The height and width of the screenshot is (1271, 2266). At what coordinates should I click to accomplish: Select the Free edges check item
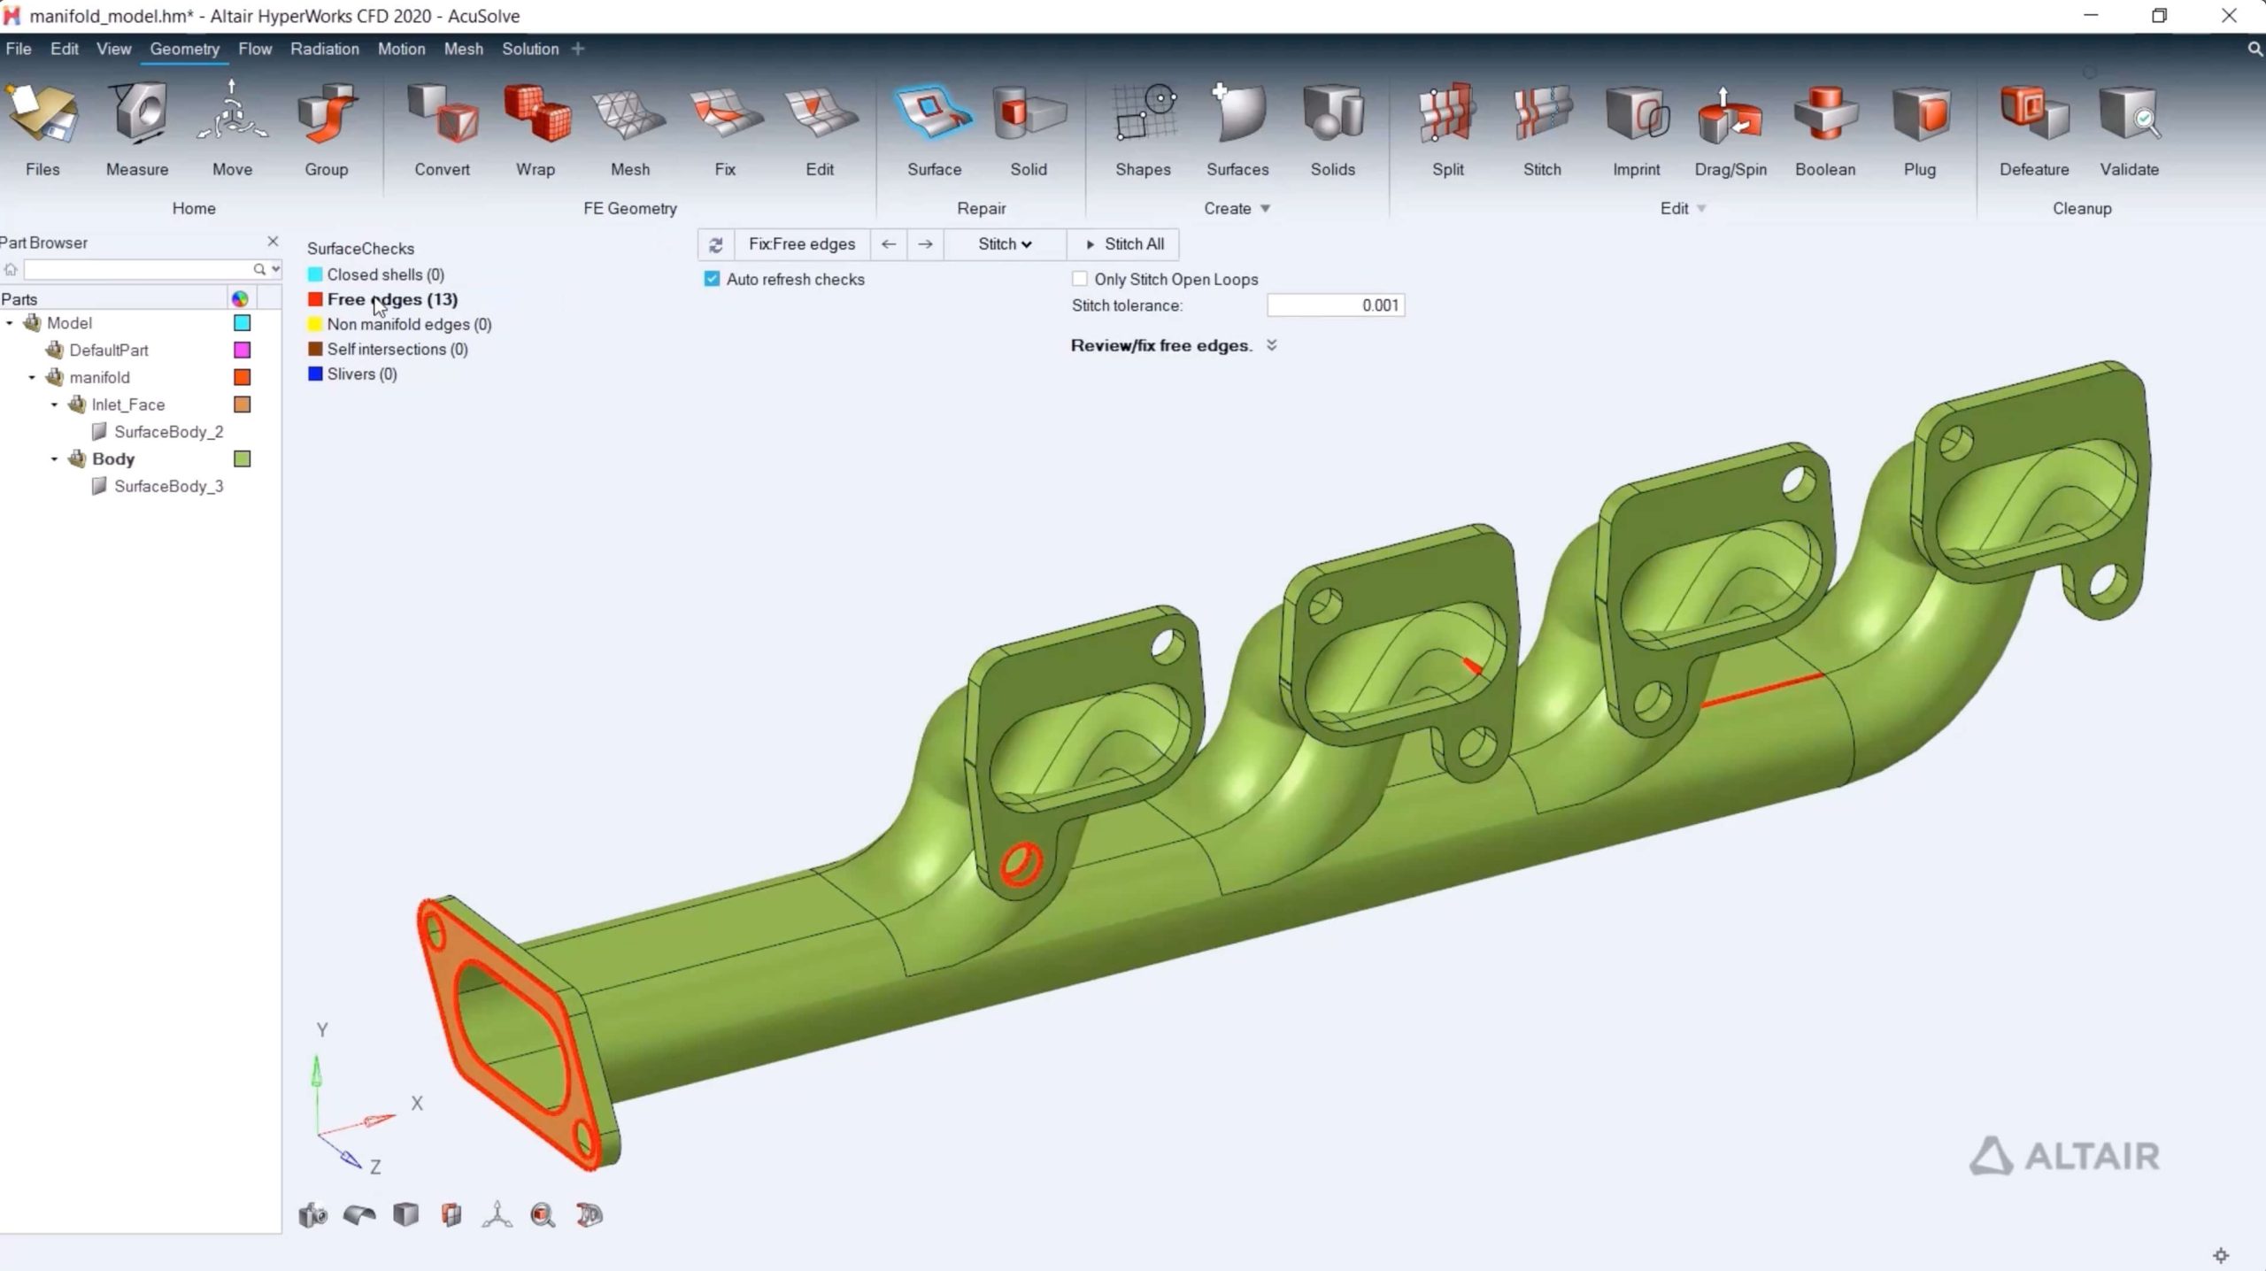391,299
